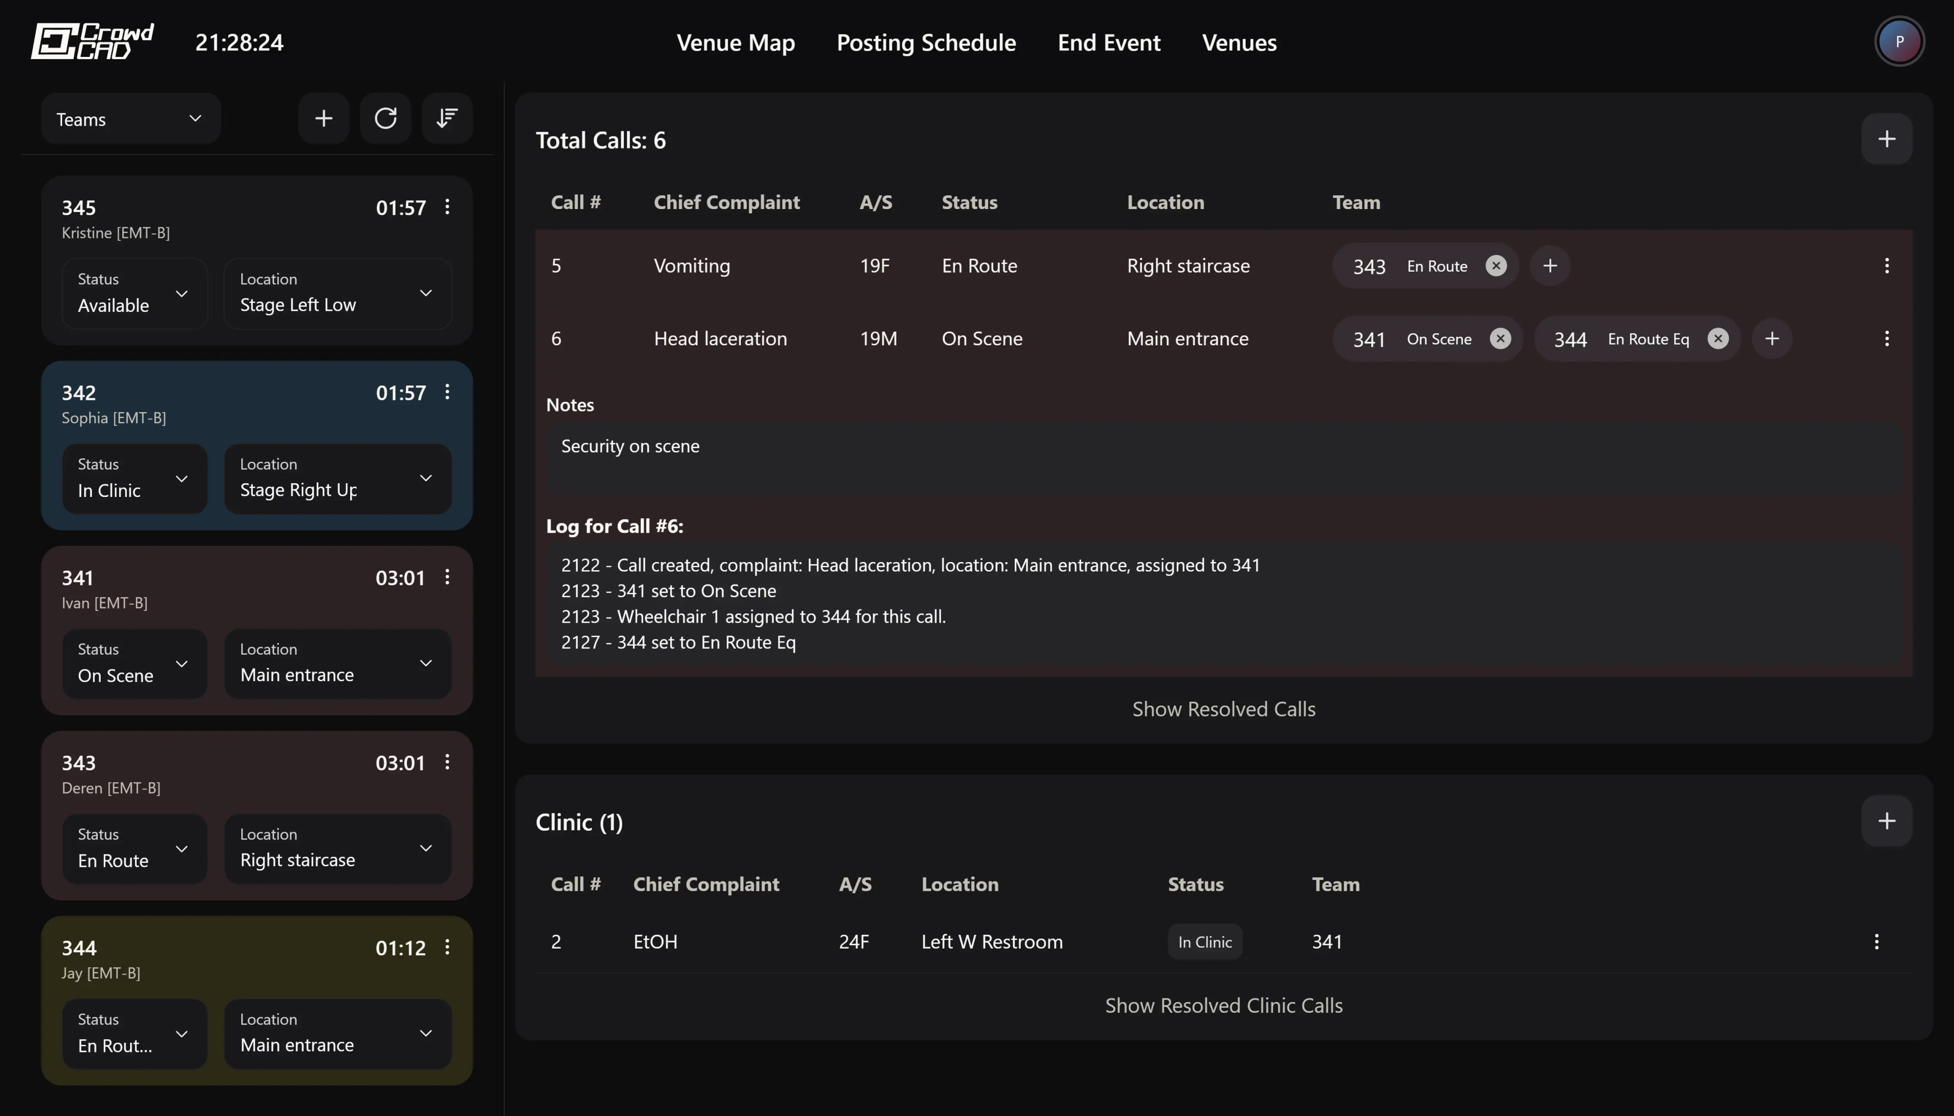Refresh the teams list

coord(385,118)
